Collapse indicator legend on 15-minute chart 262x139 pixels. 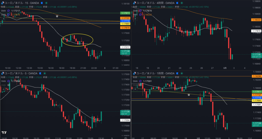[4, 18]
